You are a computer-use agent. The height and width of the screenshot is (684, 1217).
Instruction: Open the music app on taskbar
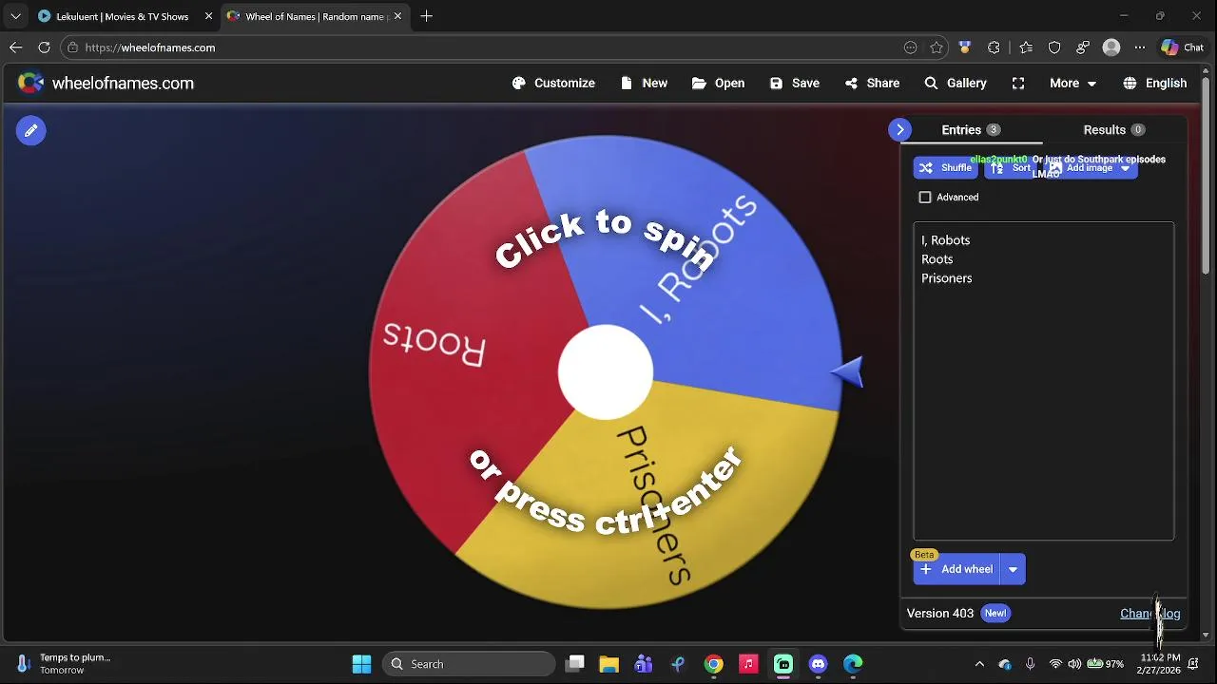pos(748,664)
